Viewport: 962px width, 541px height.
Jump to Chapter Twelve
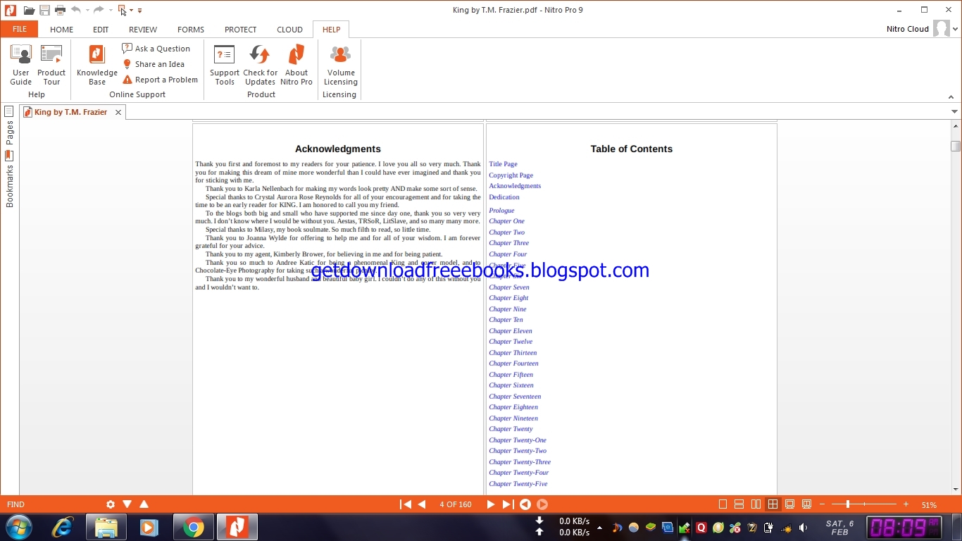pyautogui.click(x=511, y=342)
